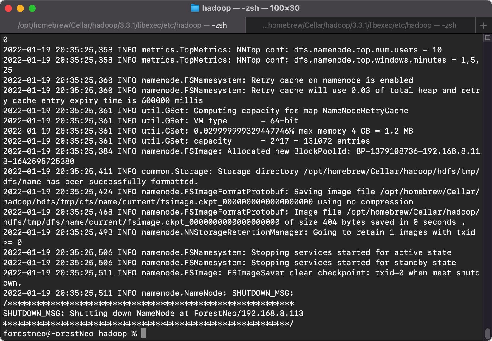Screen dimensions: 492x341
Task: Click the prompt 'forestneo@ForestNeo hadoop %'
Action: point(70,334)
